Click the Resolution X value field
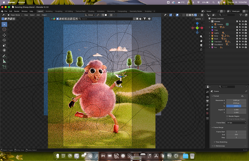This screenshot has width=249, height=161. [236, 100]
